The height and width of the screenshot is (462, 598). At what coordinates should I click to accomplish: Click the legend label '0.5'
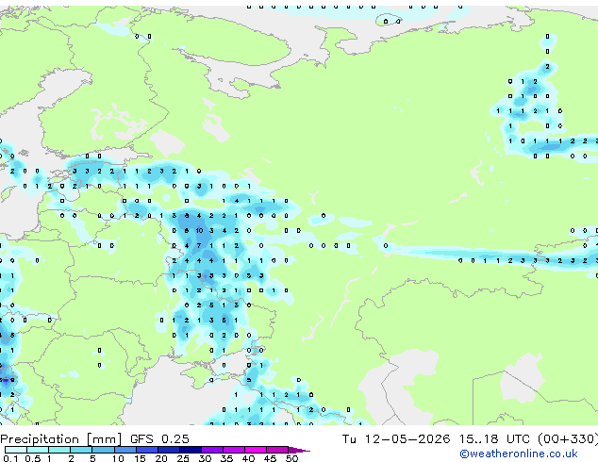click(33, 458)
